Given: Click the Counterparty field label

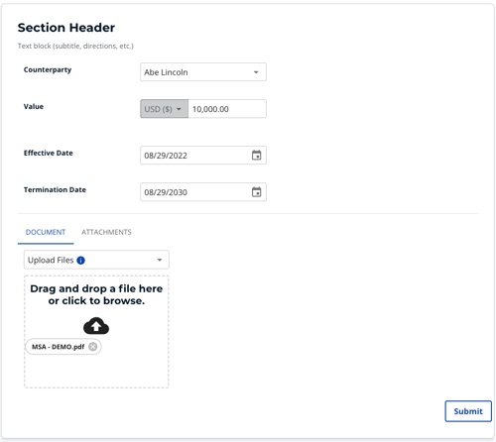Looking at the screenshot, I should pyautogui.click(x=48, y=70).
